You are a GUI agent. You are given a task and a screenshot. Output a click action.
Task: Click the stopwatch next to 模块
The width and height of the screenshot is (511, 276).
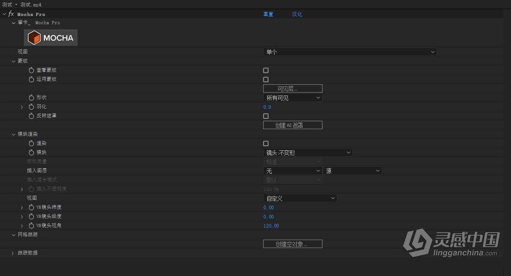pos(31,152)
